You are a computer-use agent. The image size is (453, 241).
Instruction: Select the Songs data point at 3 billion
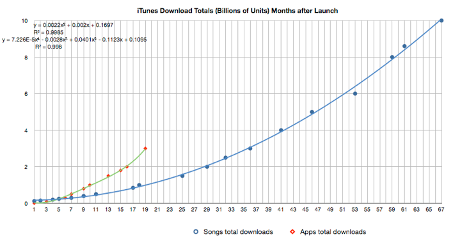(x=250, y=148)
